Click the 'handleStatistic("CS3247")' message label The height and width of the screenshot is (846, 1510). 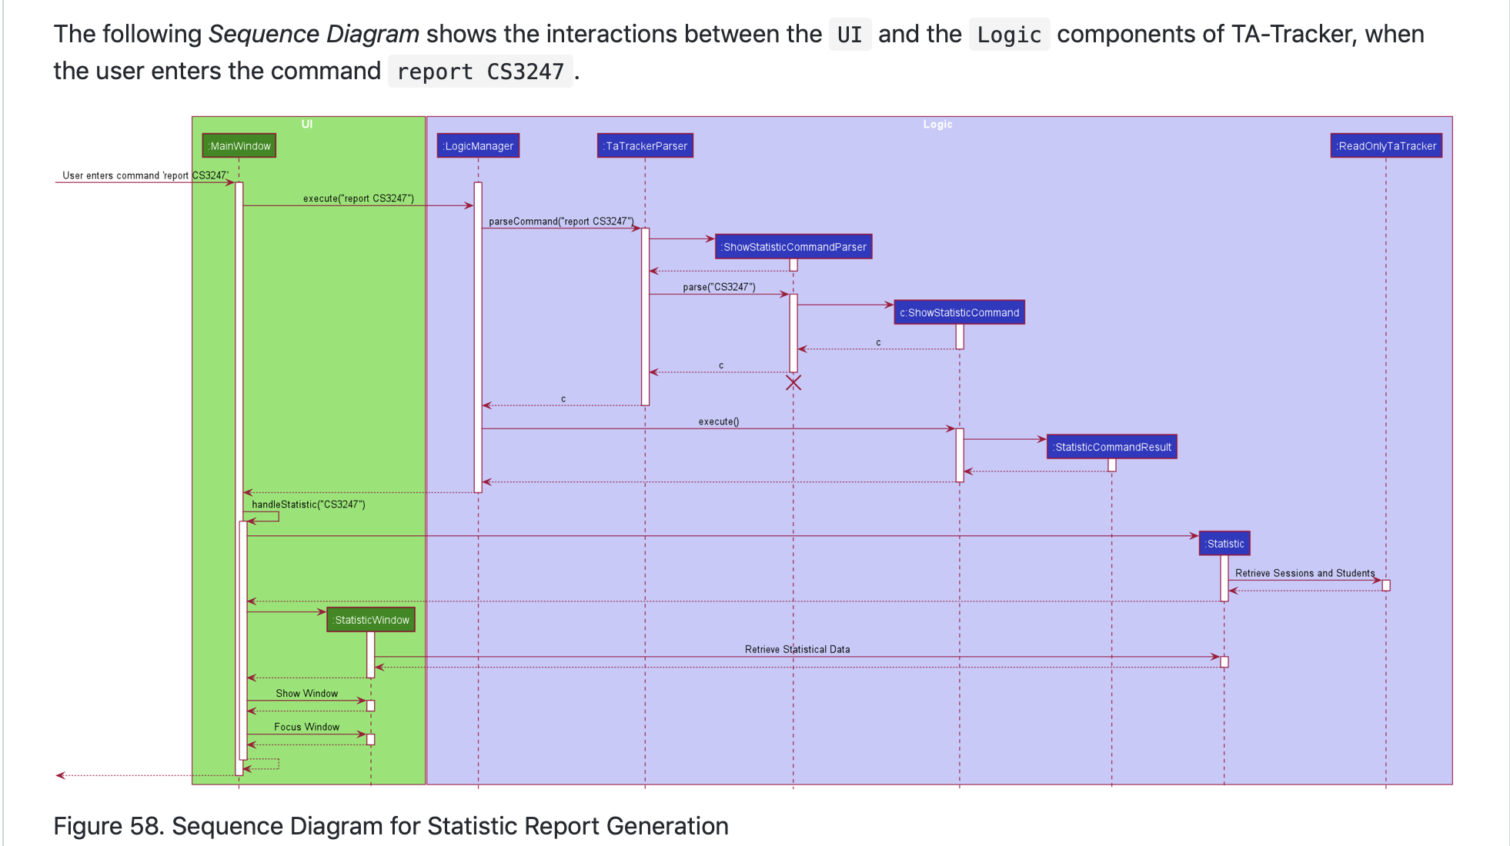point(308,505)
